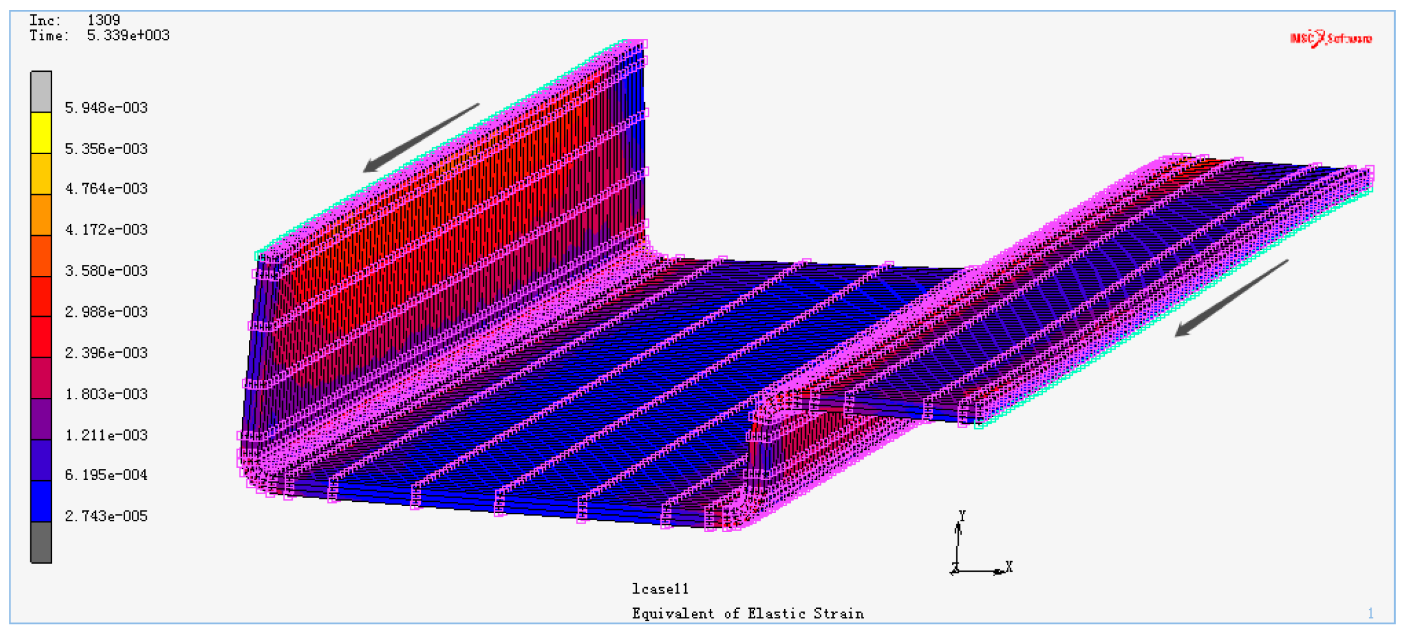Click the lcase11 load case label
Viewport: 1405px width, 633px height.
click(660, 588)
